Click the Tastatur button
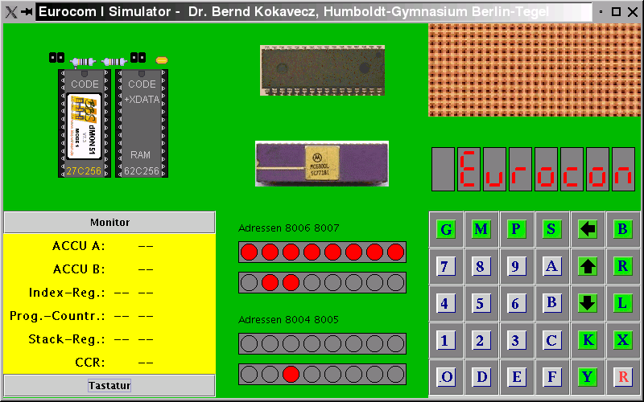This screenshot has width=644, height=402. (x=109, y=386)
